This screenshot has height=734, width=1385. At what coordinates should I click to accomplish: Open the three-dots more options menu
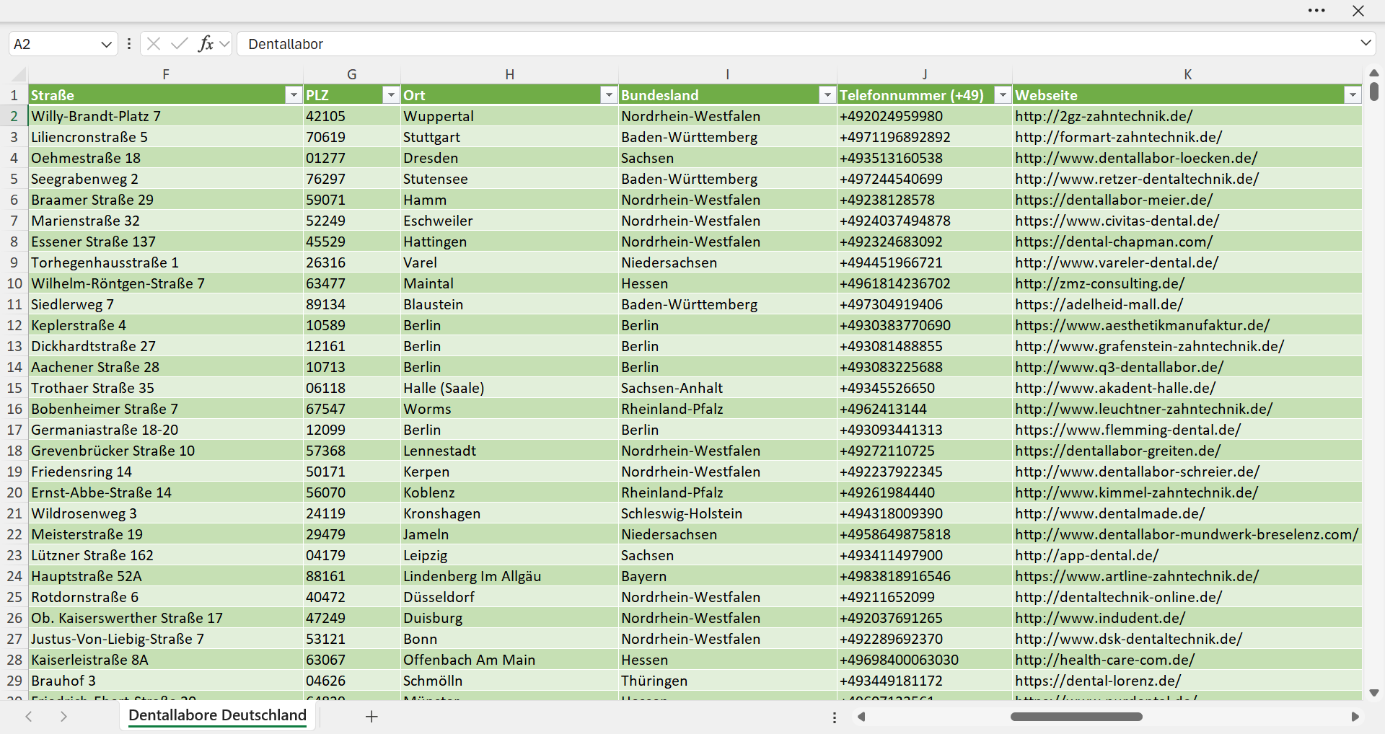[1316, 11]
